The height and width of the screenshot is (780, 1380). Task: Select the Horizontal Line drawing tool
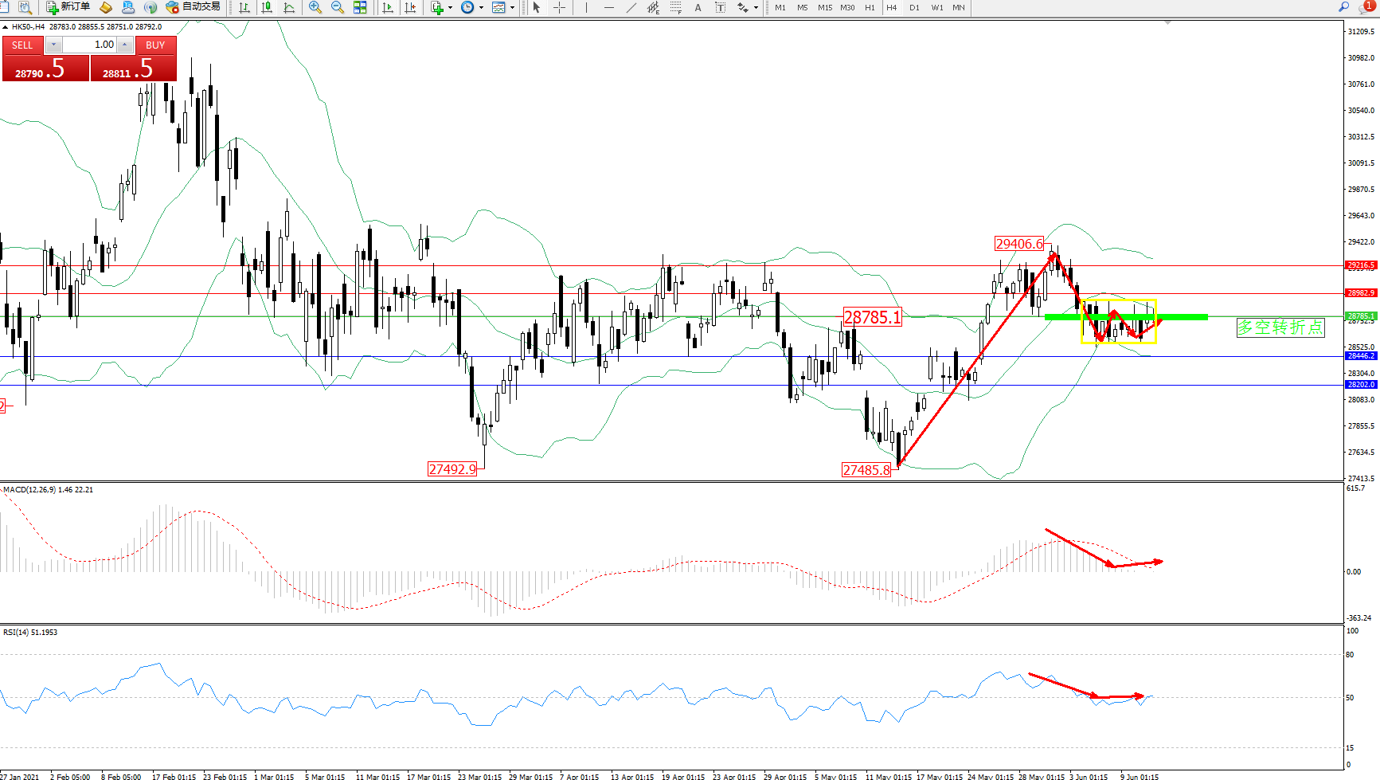[x=609, y=7]
